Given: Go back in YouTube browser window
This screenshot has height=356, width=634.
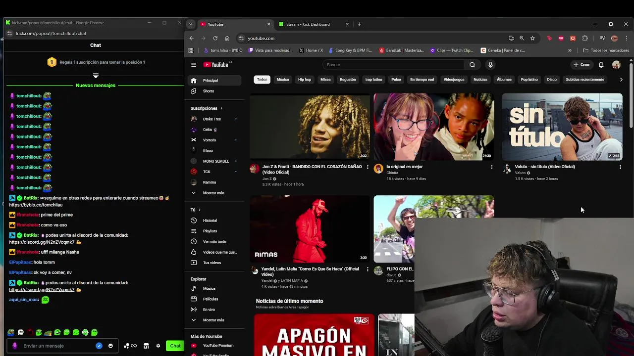Looking at the screenshot, I should [x=192, y=38].
